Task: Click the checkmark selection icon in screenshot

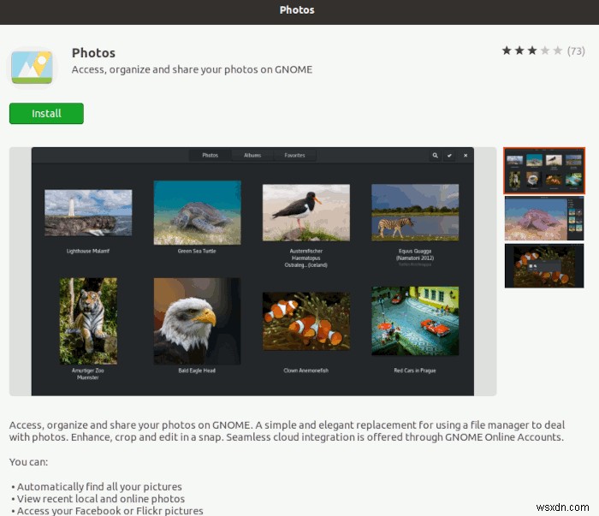Action: pos(449,156)
